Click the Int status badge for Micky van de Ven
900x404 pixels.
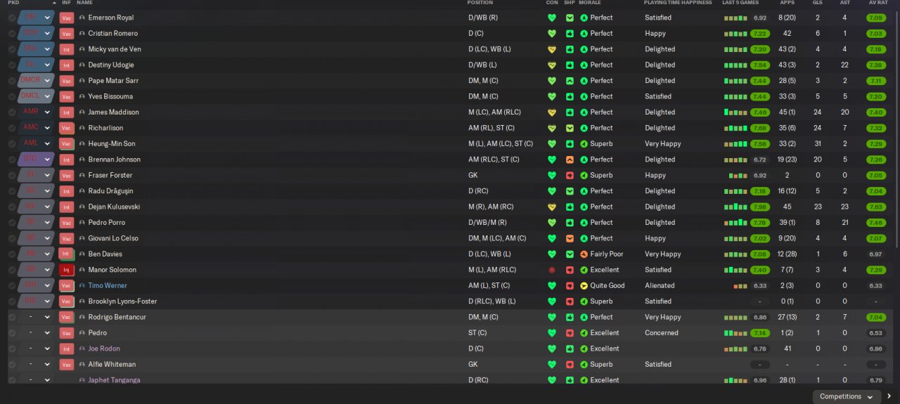(67, 49)
